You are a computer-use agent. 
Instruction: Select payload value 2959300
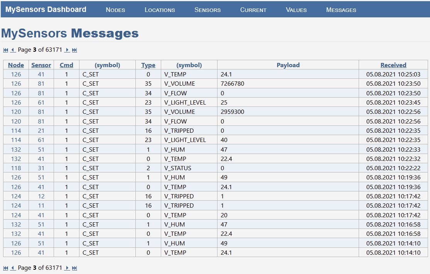232,112
